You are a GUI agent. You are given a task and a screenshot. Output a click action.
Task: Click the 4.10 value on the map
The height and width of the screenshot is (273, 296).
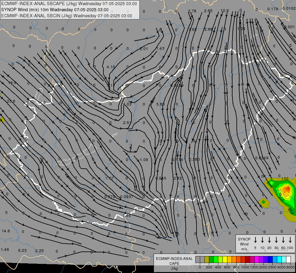pyautogui.click(x=111, y=67)
